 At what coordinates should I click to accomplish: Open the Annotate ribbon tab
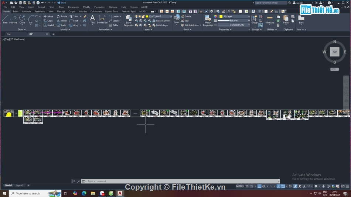click(26, 11)
